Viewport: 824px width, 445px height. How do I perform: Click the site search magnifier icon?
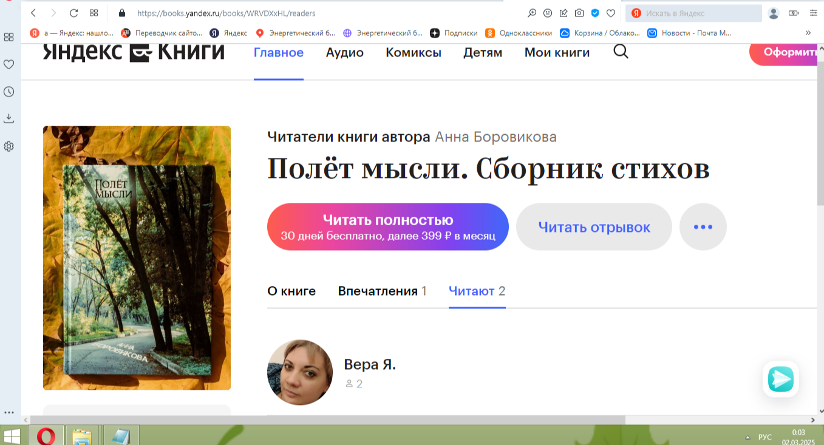621,52
